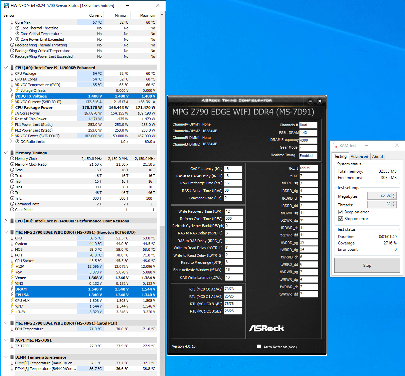
Task: Click the thermometer icon beside MOS
Action: tap(12, 249)
